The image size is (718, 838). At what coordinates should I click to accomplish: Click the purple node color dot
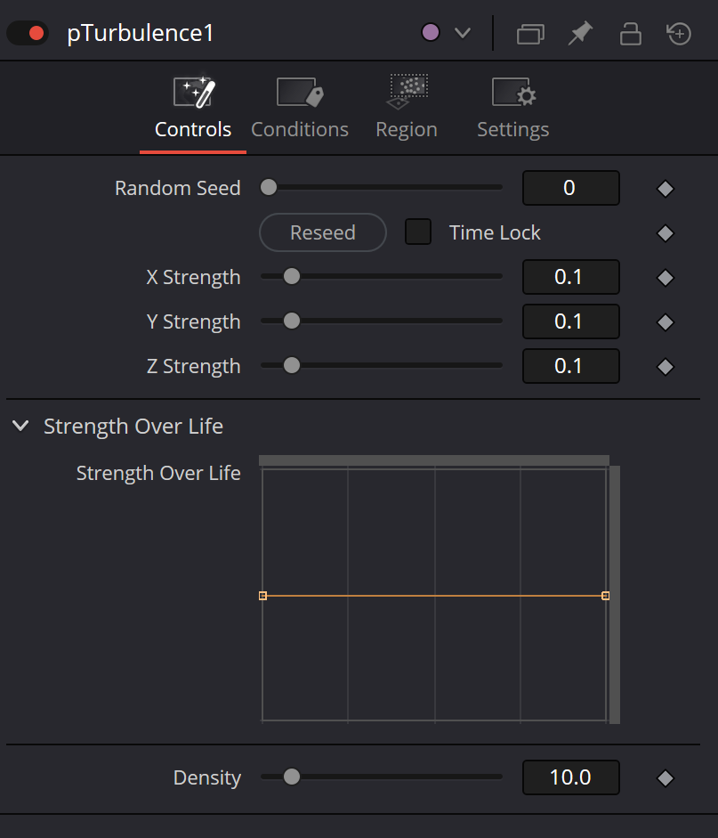pyautogui.click(x=431, y=33)
